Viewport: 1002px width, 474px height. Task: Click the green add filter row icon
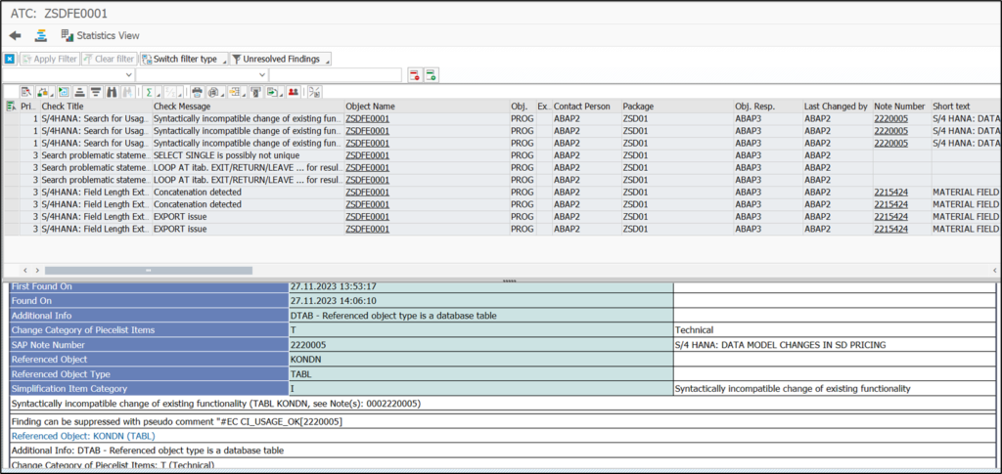tap(432, 75)
